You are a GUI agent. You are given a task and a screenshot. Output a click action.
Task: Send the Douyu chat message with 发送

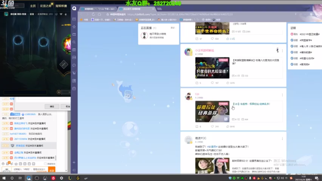coord(51,170)
